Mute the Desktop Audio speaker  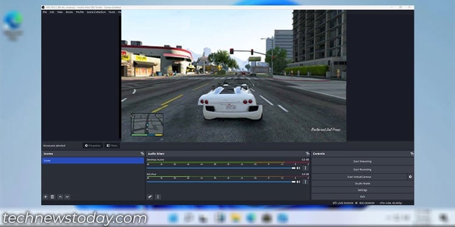click(298, 168)
